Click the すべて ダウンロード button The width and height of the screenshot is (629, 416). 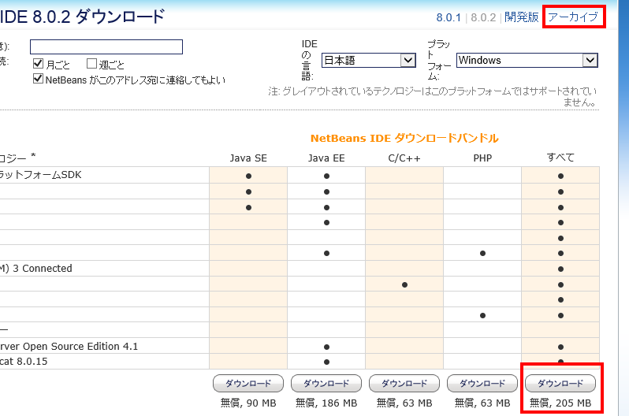click(x=560, y=384)
